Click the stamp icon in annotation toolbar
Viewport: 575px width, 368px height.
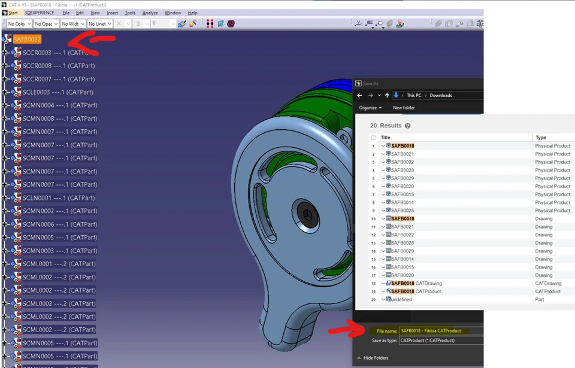click(x=400, y=24)
